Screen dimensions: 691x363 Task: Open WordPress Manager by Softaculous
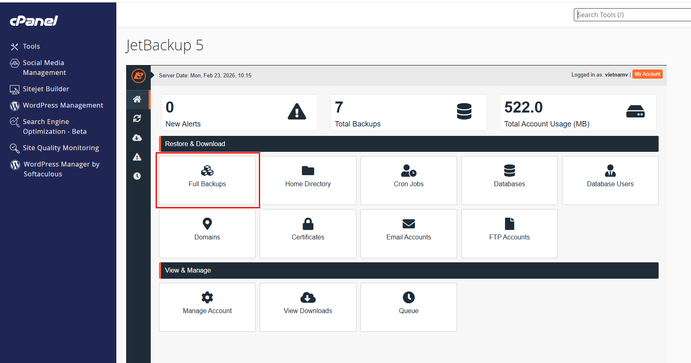click(x=61, y=169)
